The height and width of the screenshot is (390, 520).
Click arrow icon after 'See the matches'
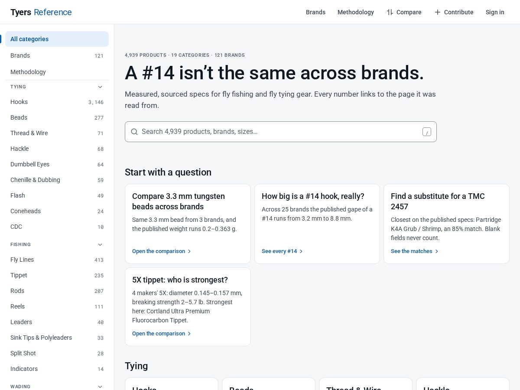(437, 251)
